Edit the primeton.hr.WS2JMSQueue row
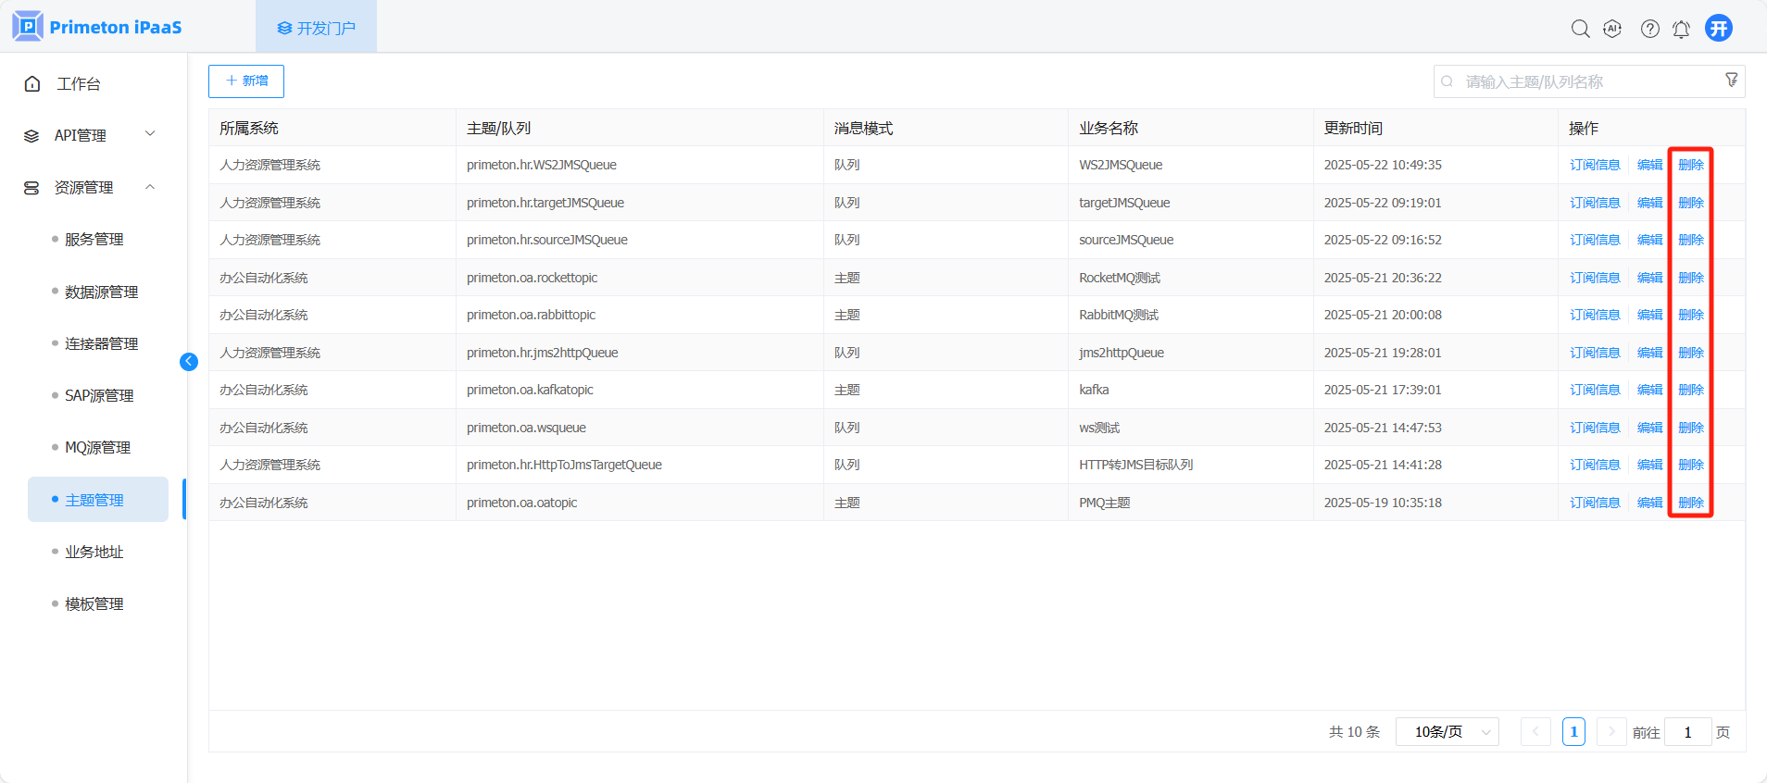 pyautogui.click(x=1649, y=165)
